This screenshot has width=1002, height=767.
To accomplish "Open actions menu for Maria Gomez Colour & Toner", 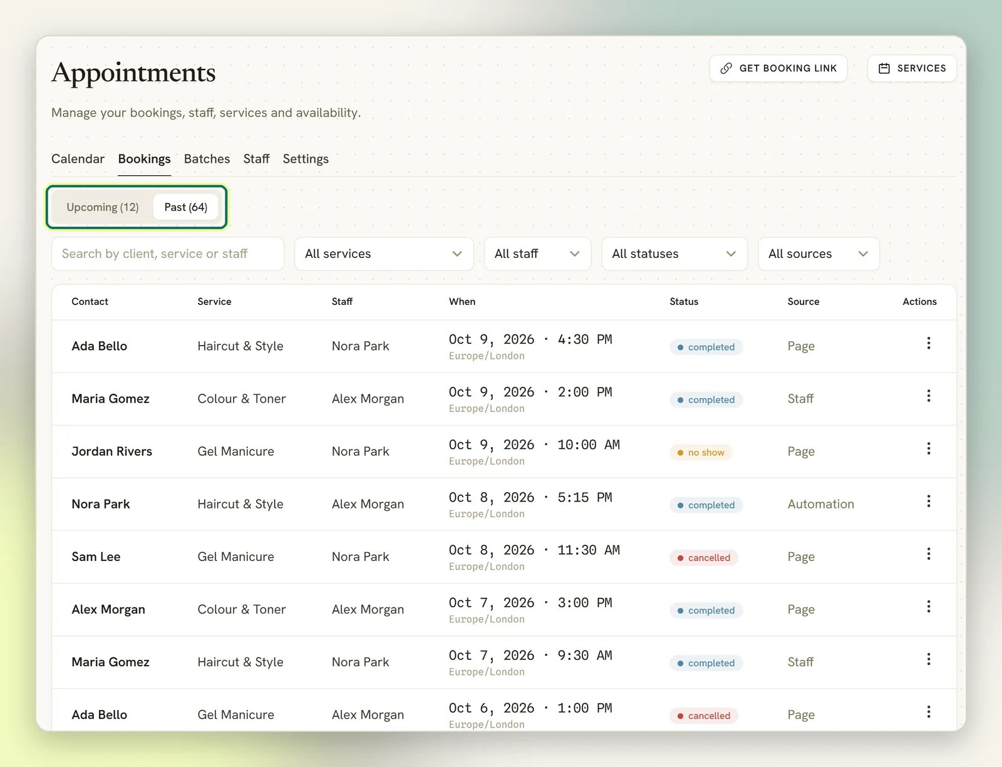I will pos(929,396).
